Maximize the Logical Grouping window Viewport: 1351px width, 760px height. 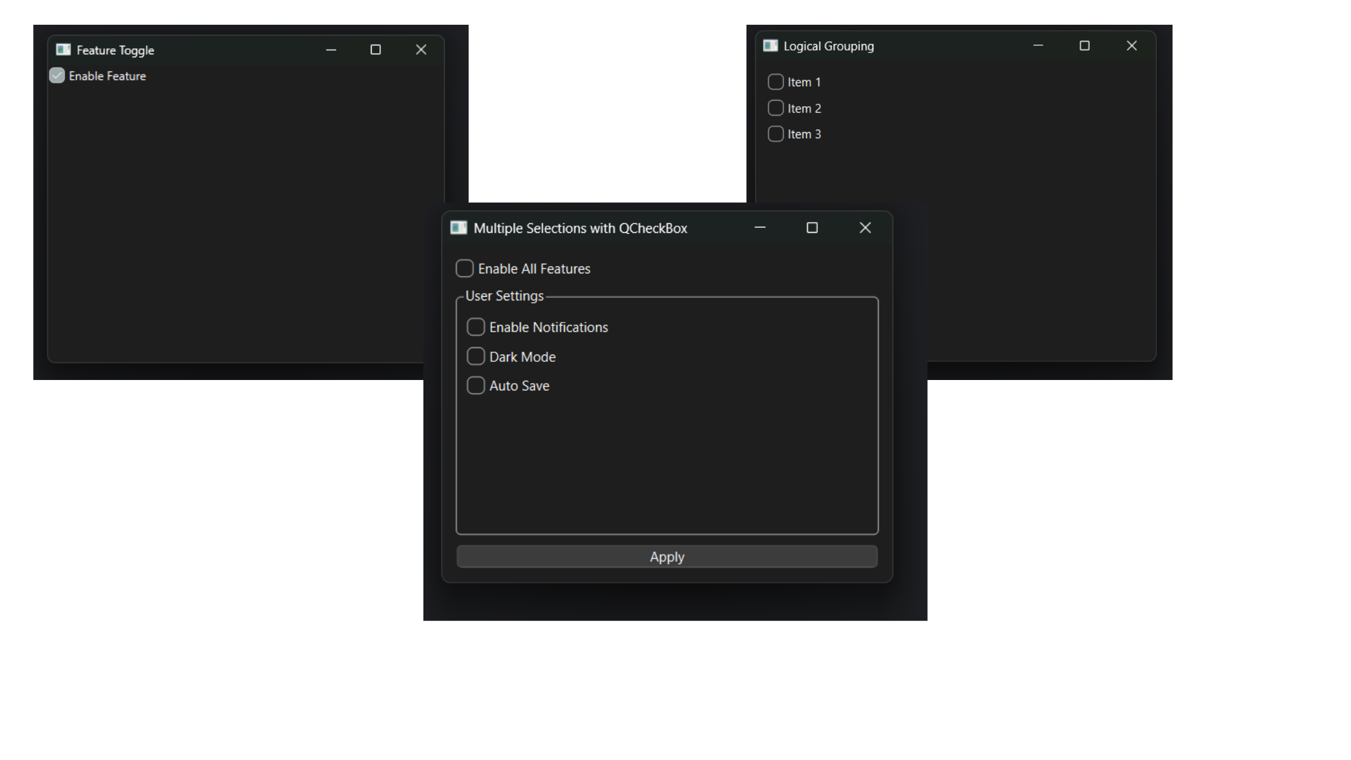point(1085,45)
